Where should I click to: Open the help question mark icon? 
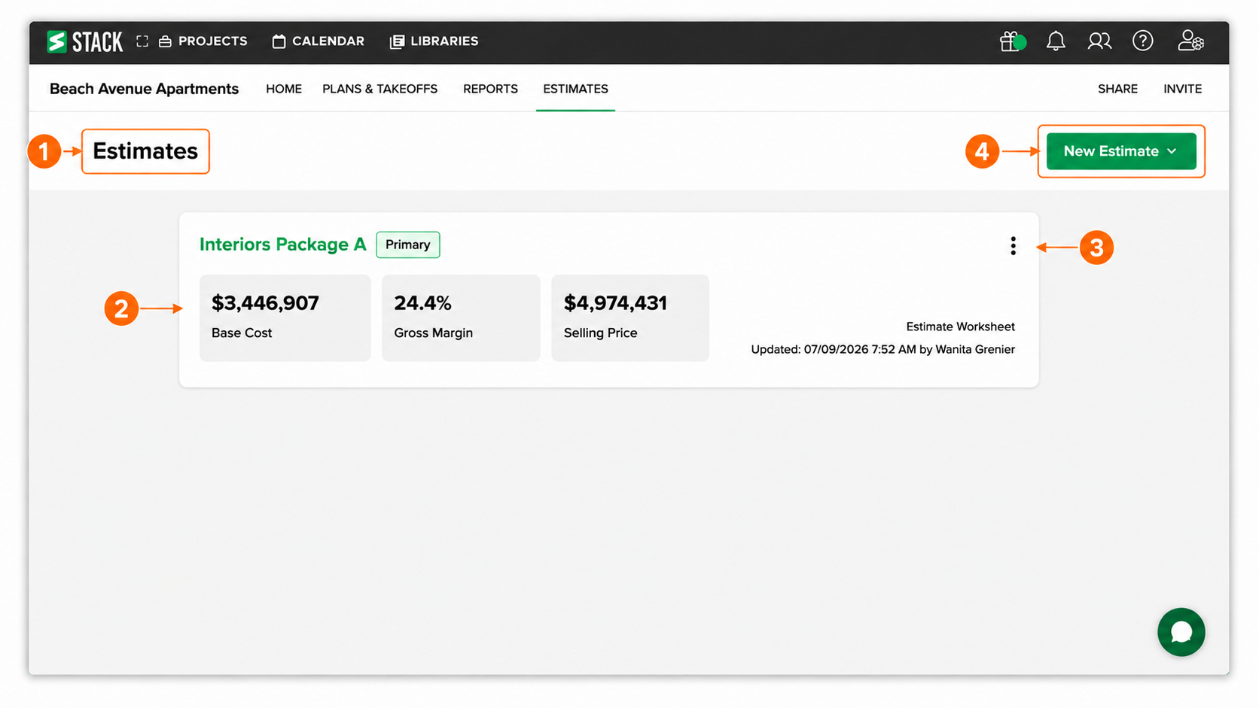pyautogui.click(x=1142, y=41)
